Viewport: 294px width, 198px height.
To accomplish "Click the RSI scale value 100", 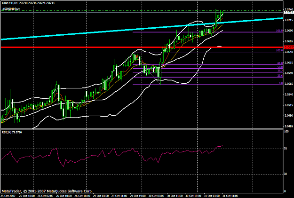I will point(286,132).
